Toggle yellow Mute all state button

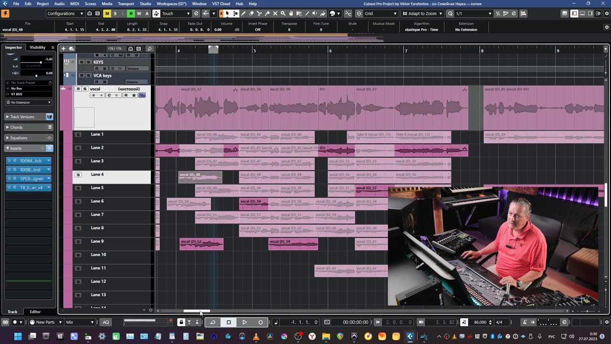coord(107,13)
